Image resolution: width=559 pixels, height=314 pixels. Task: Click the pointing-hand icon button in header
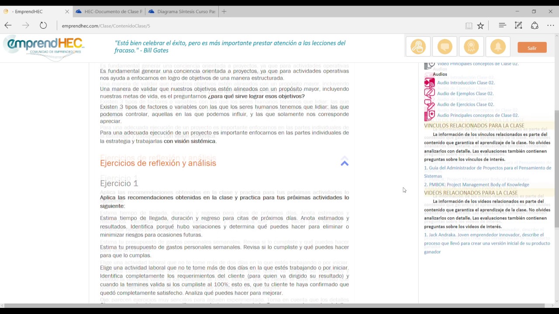pyautogui.click(x=418, y=47)
